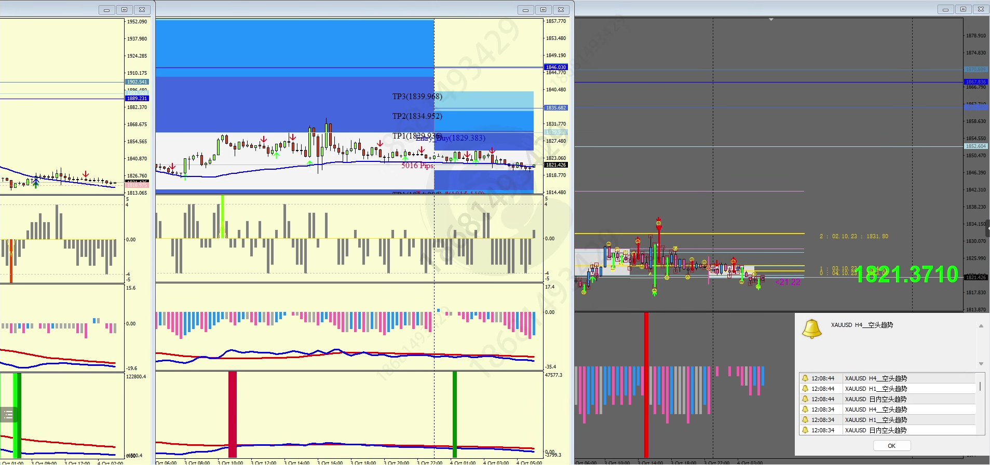This screenshot has height=465, width=990.
Task: Click the alert history list scrollbar thumb
Action: point(980,386)
